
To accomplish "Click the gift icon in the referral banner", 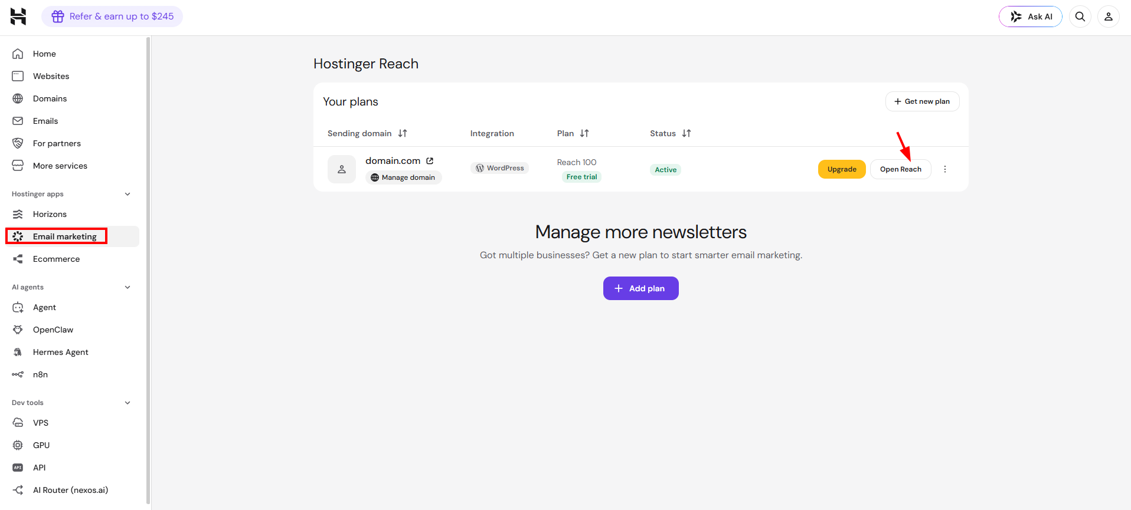I will point(58,17).
